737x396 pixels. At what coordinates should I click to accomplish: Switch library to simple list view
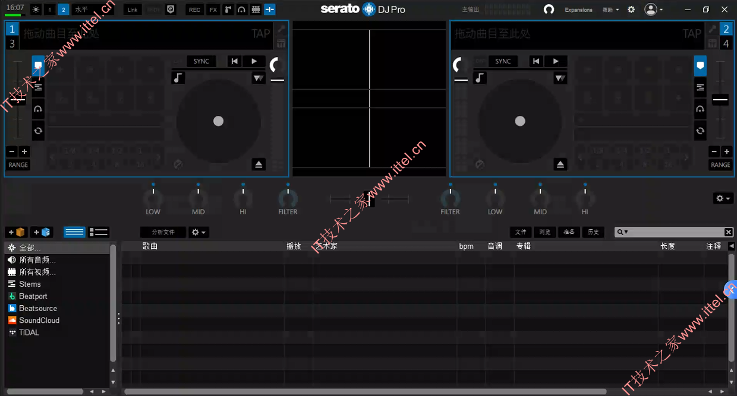click(x=74, y=232)
